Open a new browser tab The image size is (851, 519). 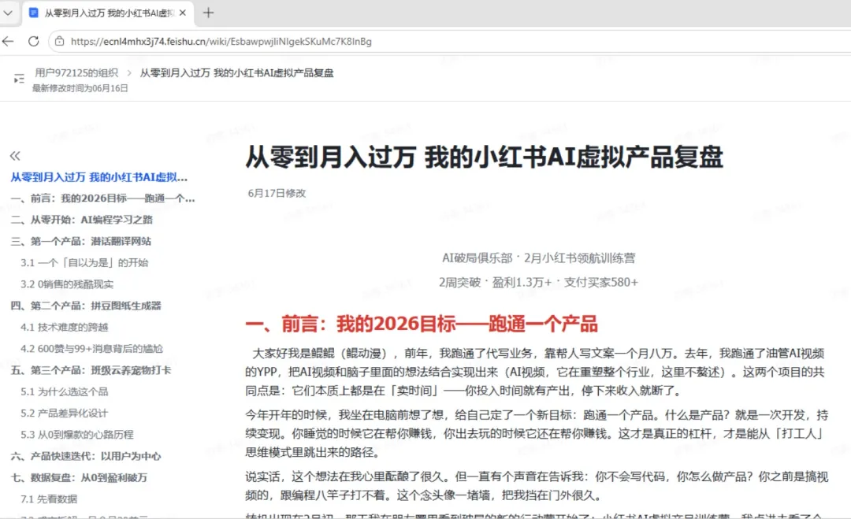[208, 13]
